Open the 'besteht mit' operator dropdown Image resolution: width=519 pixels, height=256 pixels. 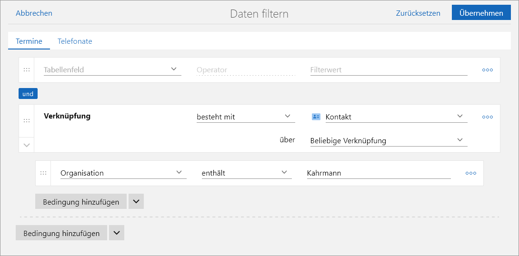point(245,117)
